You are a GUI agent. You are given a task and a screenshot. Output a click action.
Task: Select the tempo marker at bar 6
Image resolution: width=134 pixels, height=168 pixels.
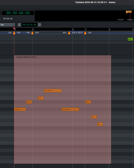click(x=69, y=33)
